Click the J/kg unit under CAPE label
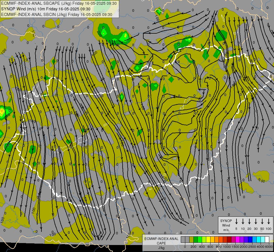 click(x=161, y=248)
